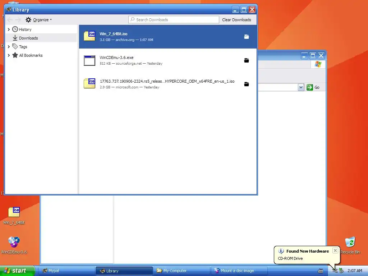Viewport: 368px width, 276px height.
Task: Select the Win_7_64Bit desktop icon
Action: (14, 216)
